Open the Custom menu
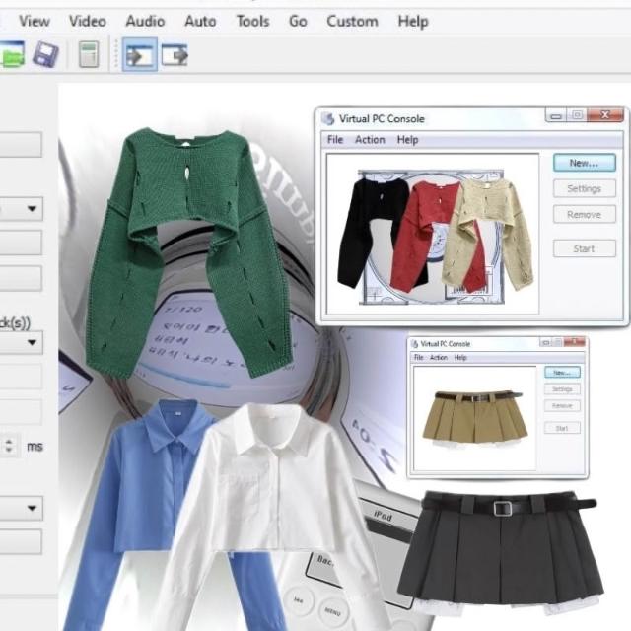Image resolution: width=631 pixels, height=631 pixels. point(352,21)
